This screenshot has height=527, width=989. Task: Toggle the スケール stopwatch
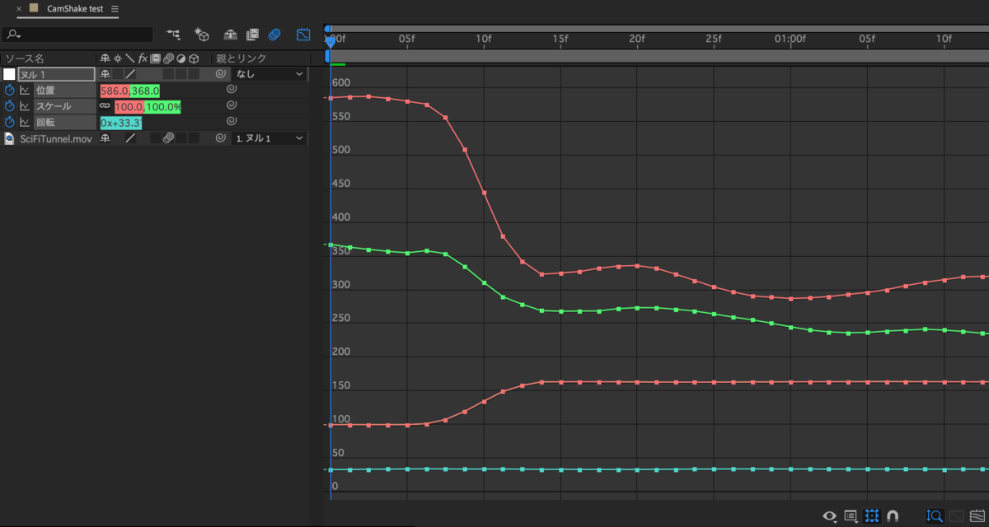pyautogui.click(x=10, y=106)
